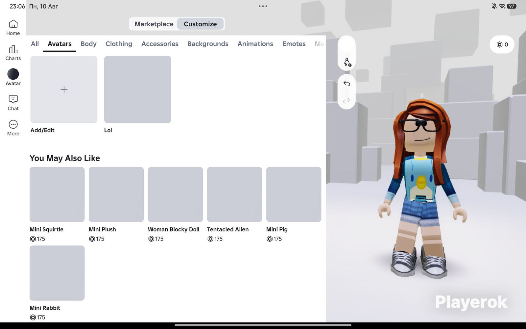Open the Mini Squirtle item thumbnail

pos(57,194)
